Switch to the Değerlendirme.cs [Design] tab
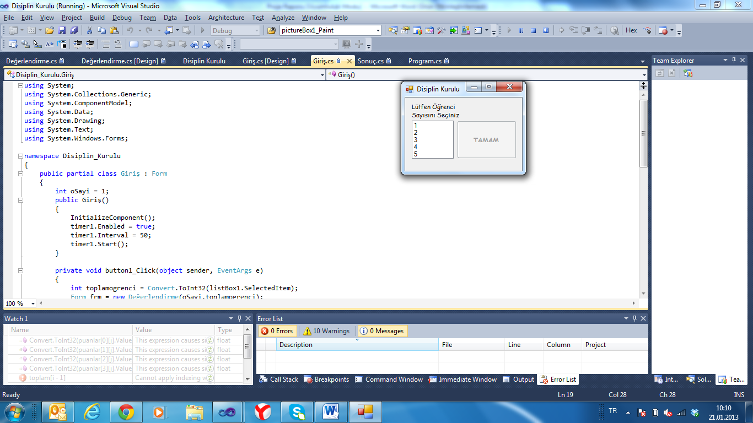Image resolution: width=753 pixels, height=423 pixels. tap(124, 61)
